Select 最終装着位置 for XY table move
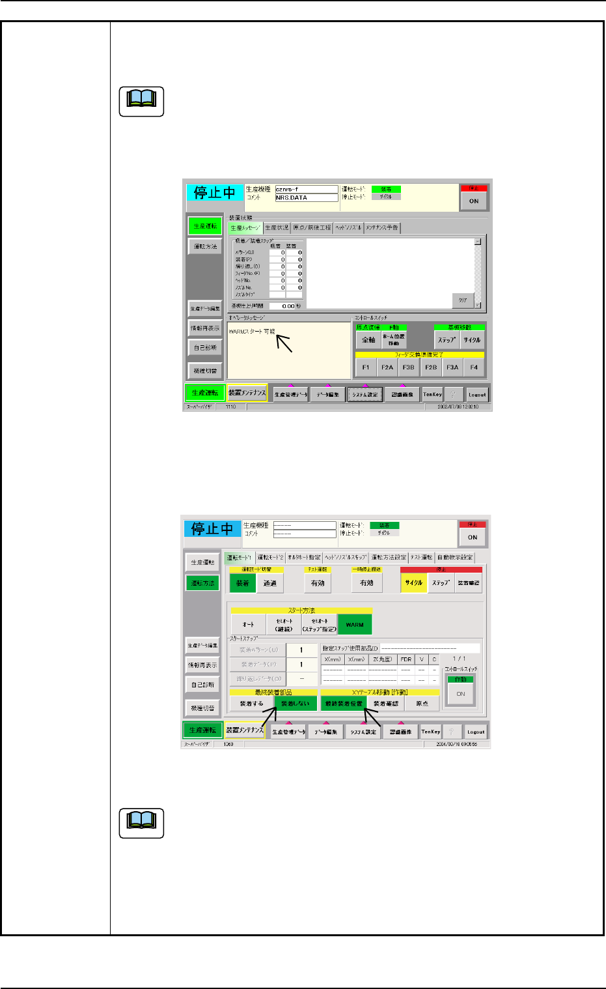The height and width of the screenshot is (989, 606). pos(344,704)
